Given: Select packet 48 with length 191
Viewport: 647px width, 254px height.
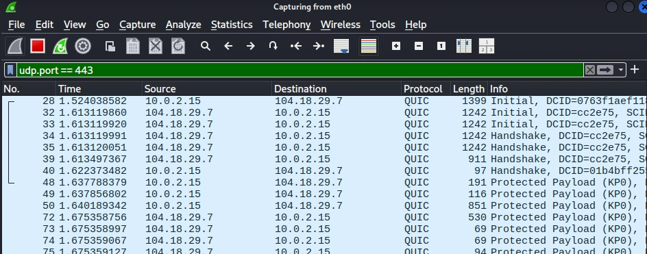Looking at the screenshot, I should (324, 182).
